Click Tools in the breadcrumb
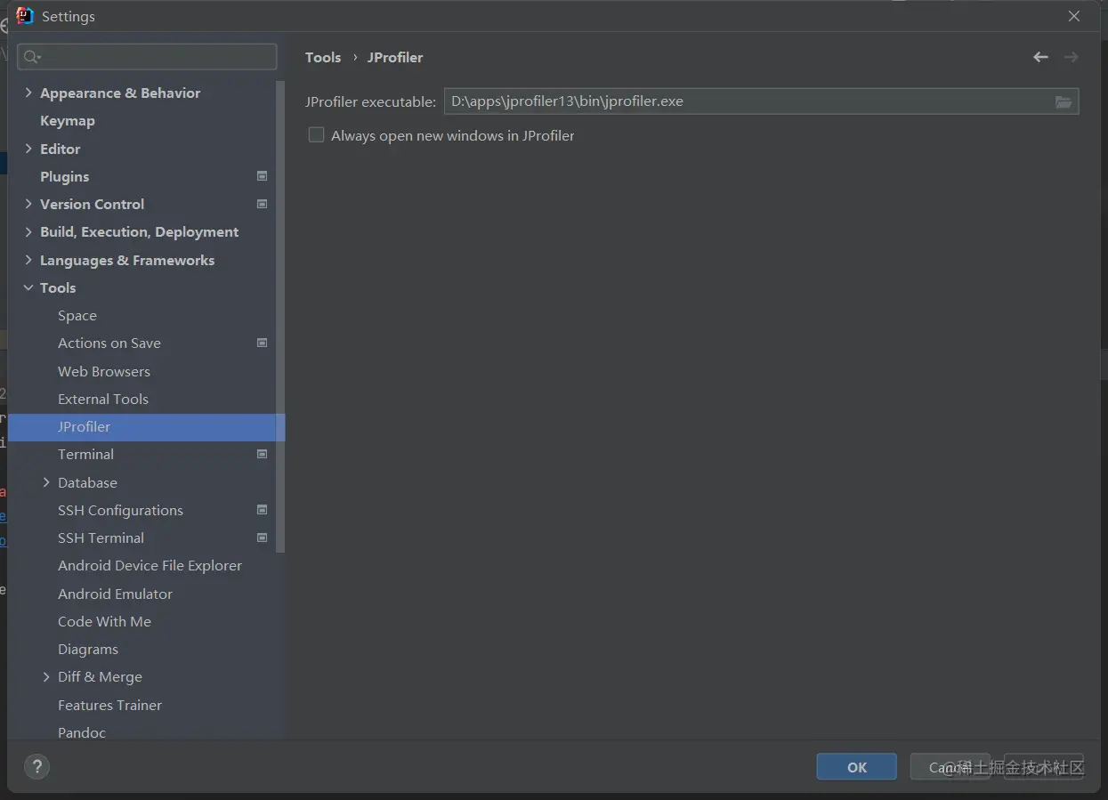 tap(323, 57)
